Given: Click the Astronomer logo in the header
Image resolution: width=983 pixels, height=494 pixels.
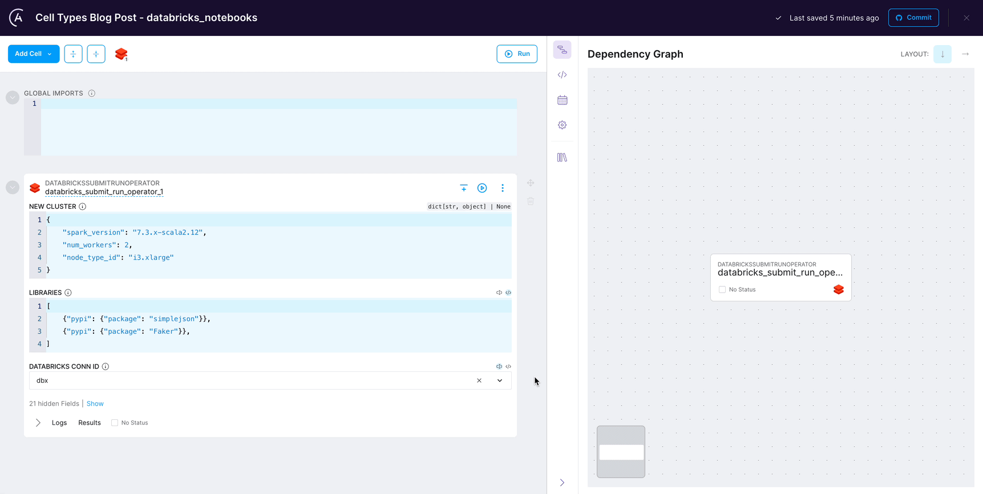Looking at the screenshot, I should pos(17,18).
